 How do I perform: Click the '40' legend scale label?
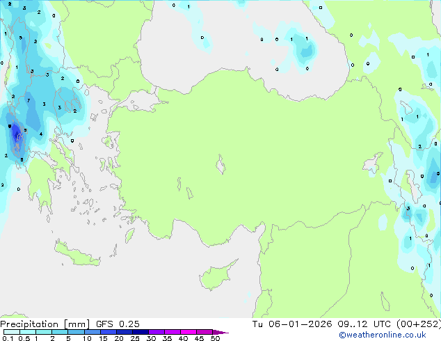pyautogui.click(x=183, y=338)
